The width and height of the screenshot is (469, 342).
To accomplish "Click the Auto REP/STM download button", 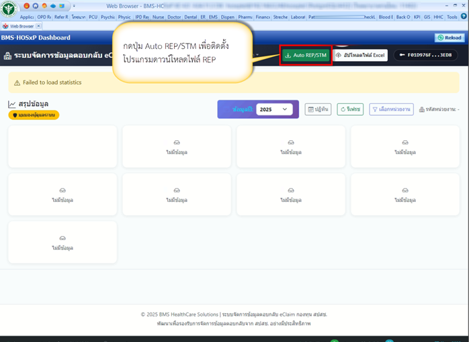I will pos(306,55).
